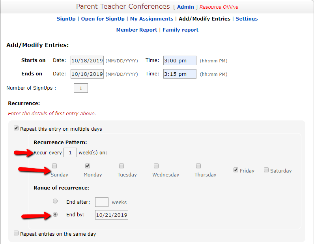This screenshot has height=244, width=314.
Task: Open My Assignments link
Action: (x=151, y=19)
